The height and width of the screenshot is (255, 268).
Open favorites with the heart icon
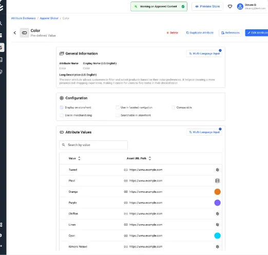[x=230, y=7]
